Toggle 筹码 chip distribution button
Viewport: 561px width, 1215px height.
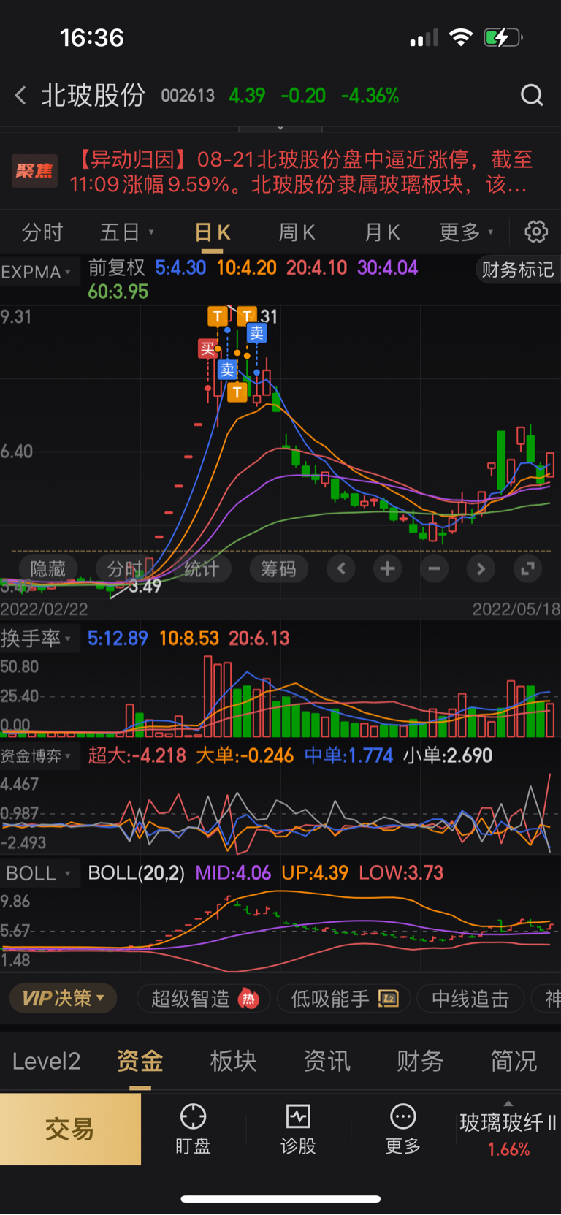[x=278, y=568]
